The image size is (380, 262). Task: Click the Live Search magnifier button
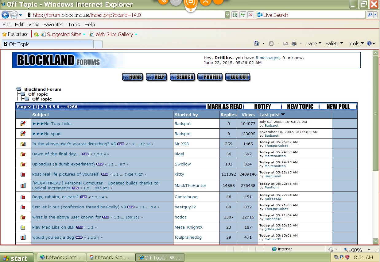(370, 15)
